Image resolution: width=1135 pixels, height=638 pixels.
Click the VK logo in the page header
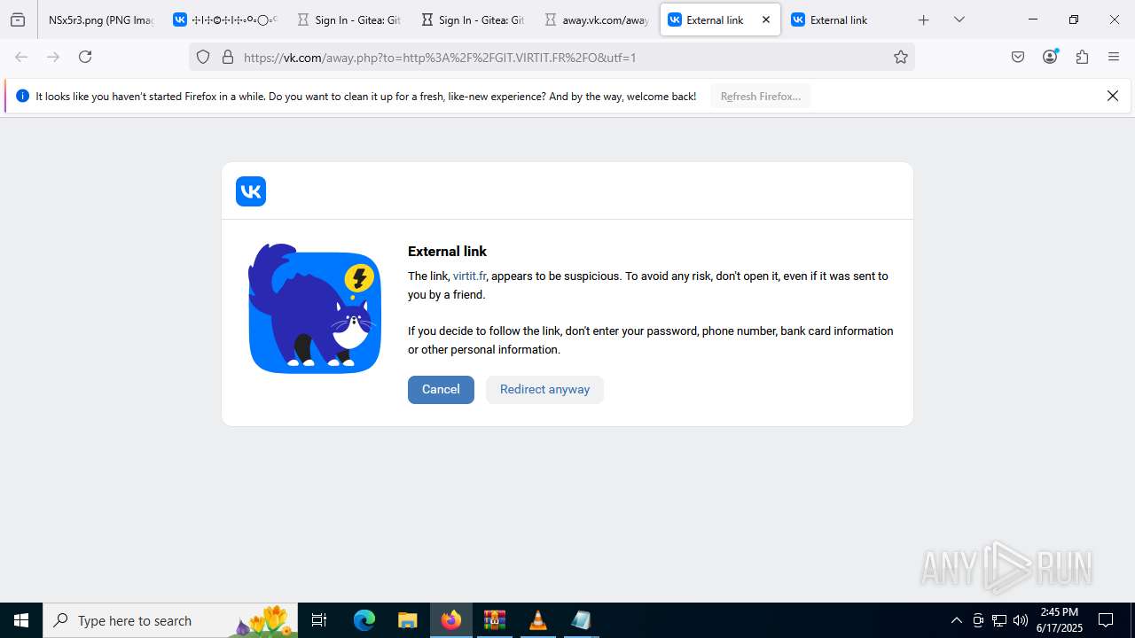[251, 191]
